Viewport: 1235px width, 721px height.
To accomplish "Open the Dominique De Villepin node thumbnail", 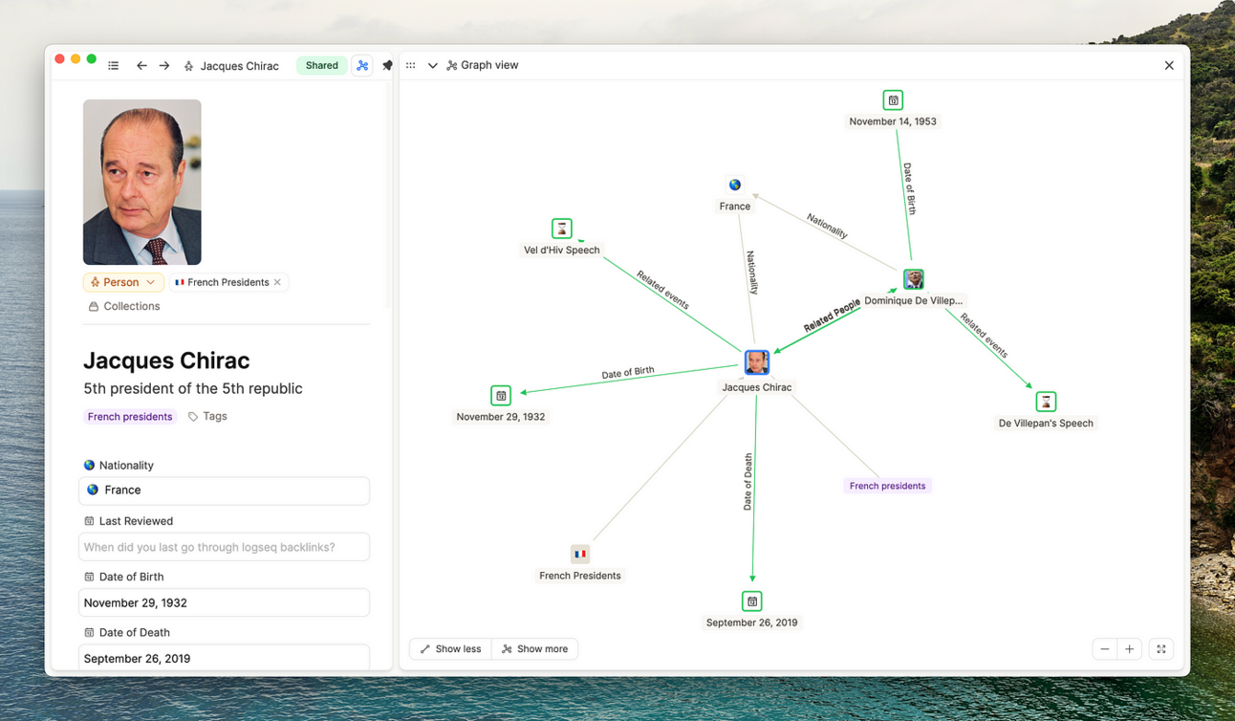I will pyautogui.click(x=914, y=279).
